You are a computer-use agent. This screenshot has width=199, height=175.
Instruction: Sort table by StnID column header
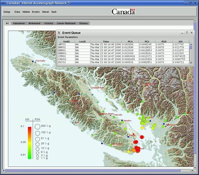(67, 41)
